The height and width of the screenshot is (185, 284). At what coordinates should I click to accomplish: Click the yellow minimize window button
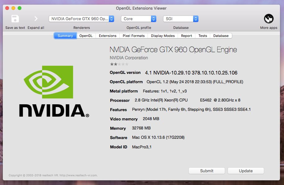point(13,8)
